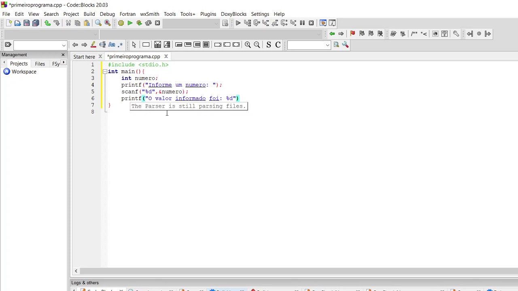The height and width of the screenshot is (291, 518).
Task: Run the program with the green arrow
Action: point(130,23)
